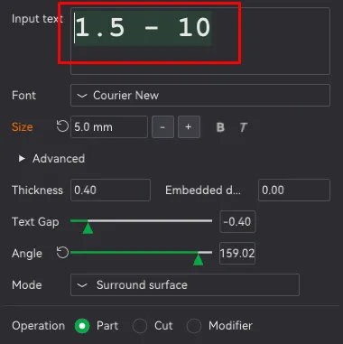Click the Thickness 0.40 field
The width and height of the screenshot is (343, 344).
[x=110, y=190]
